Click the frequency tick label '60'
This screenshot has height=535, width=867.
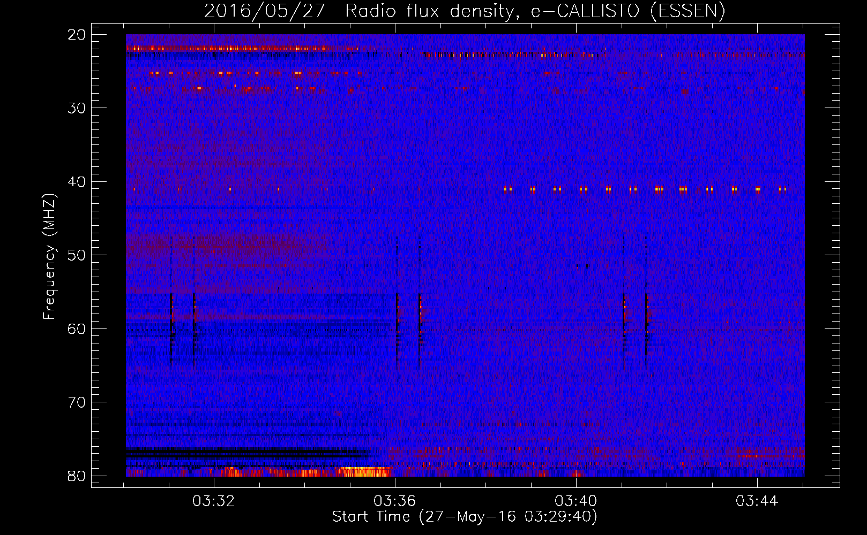coord(77,328)
